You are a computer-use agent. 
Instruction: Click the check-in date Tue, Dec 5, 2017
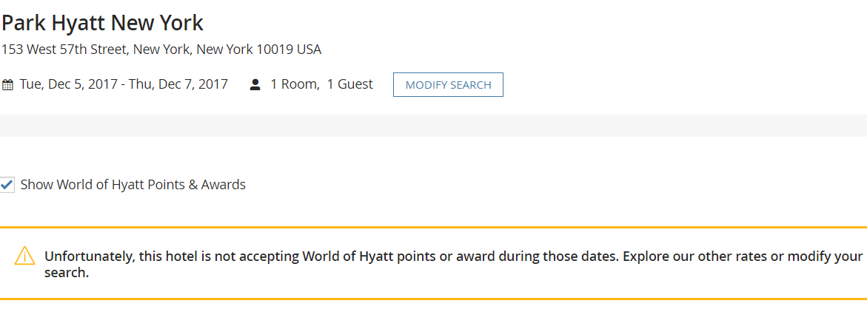click(68, 84)
